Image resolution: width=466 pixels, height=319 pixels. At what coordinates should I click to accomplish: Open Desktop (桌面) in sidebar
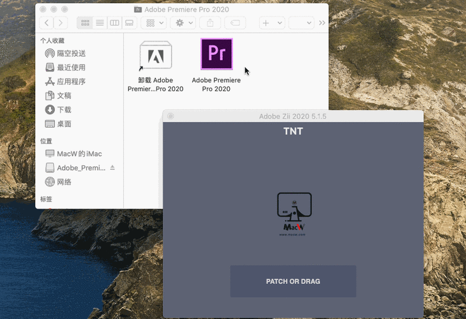pos(58,124)
